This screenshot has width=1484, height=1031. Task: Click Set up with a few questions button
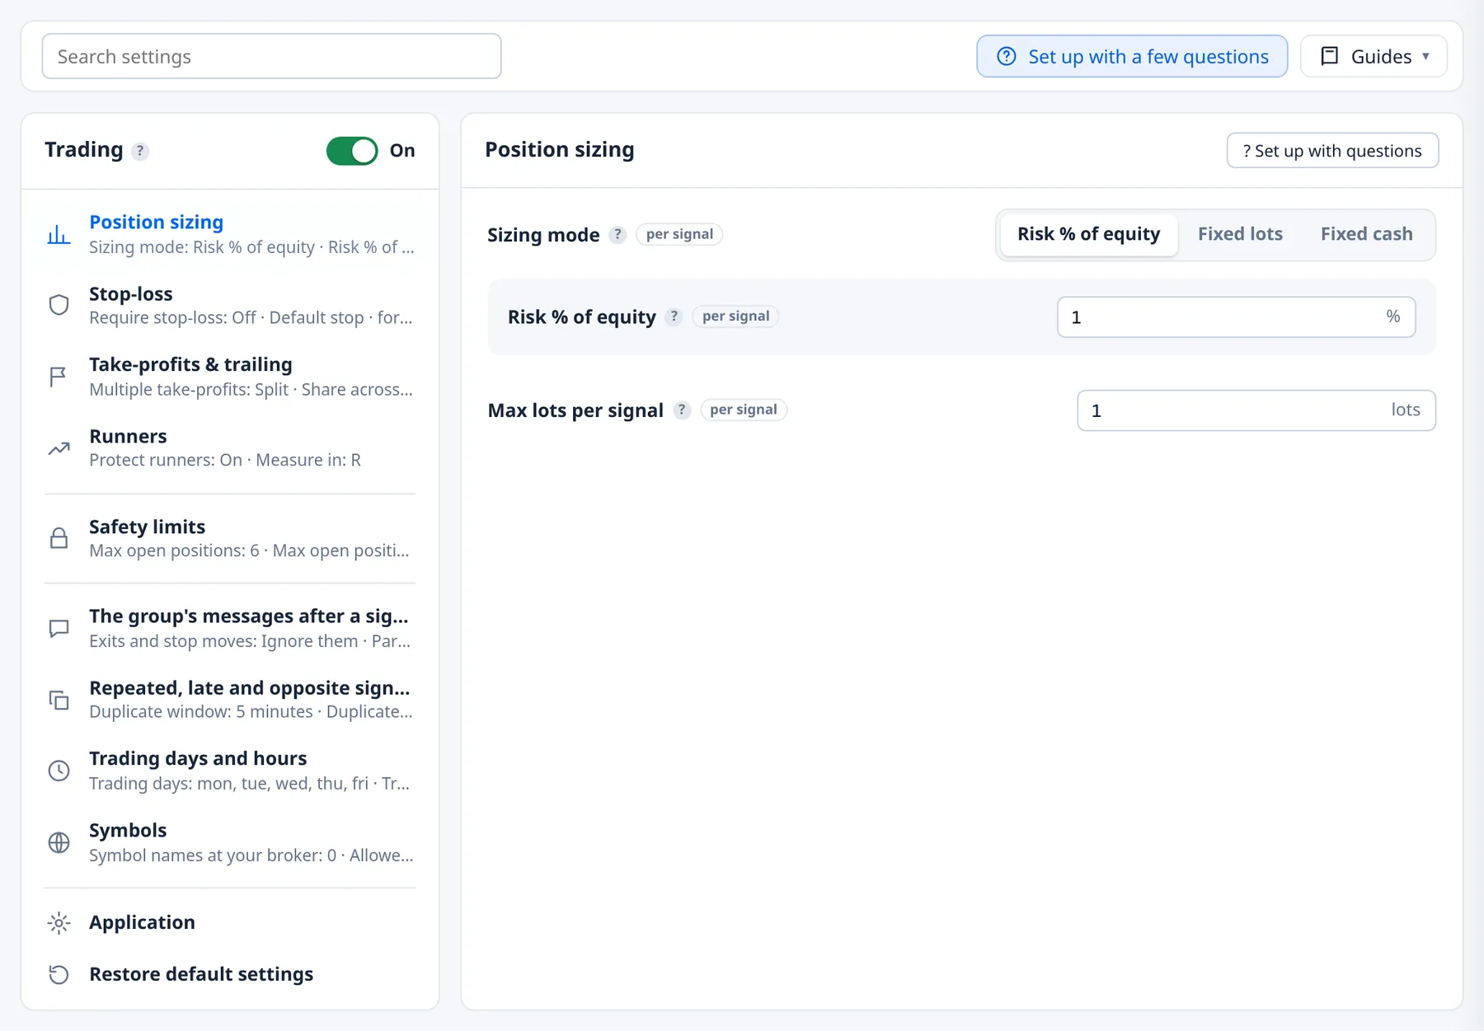tap(1132, 56)
